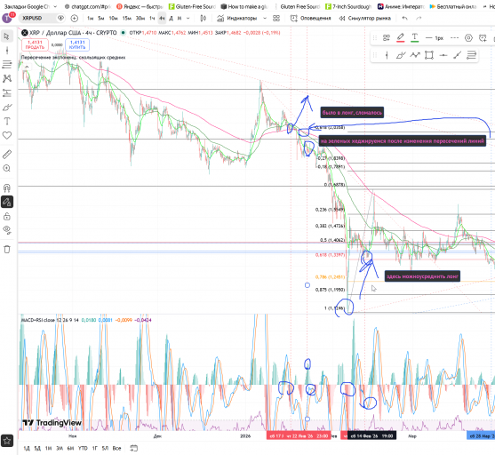
Task: Click the plus compare symbol button
Action: (74, 19)
